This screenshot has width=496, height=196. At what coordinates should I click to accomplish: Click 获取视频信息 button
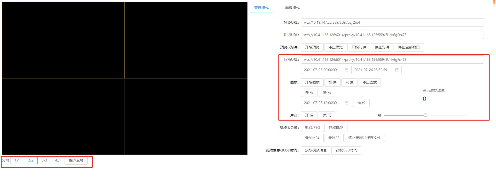(316, 150)
